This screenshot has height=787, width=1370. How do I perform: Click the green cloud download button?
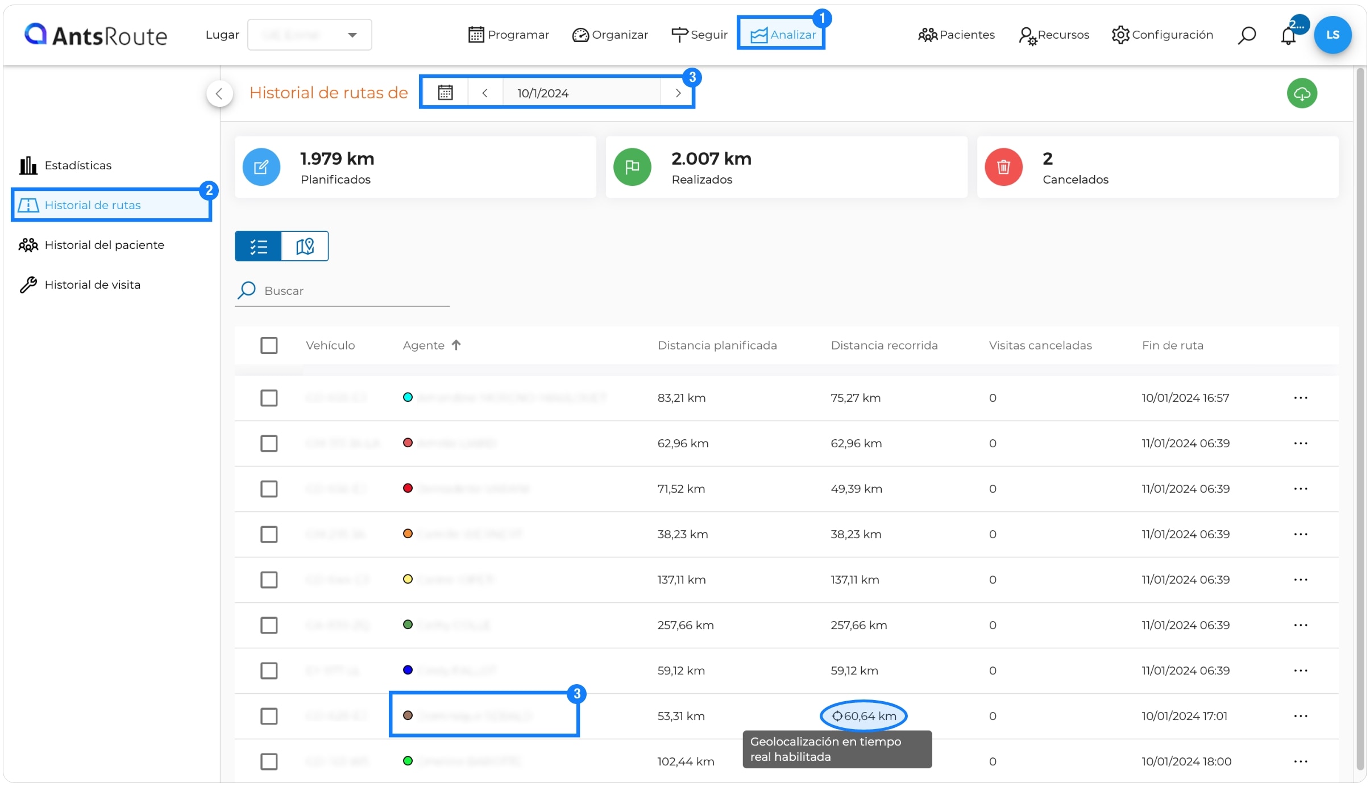coord(1302,93)
